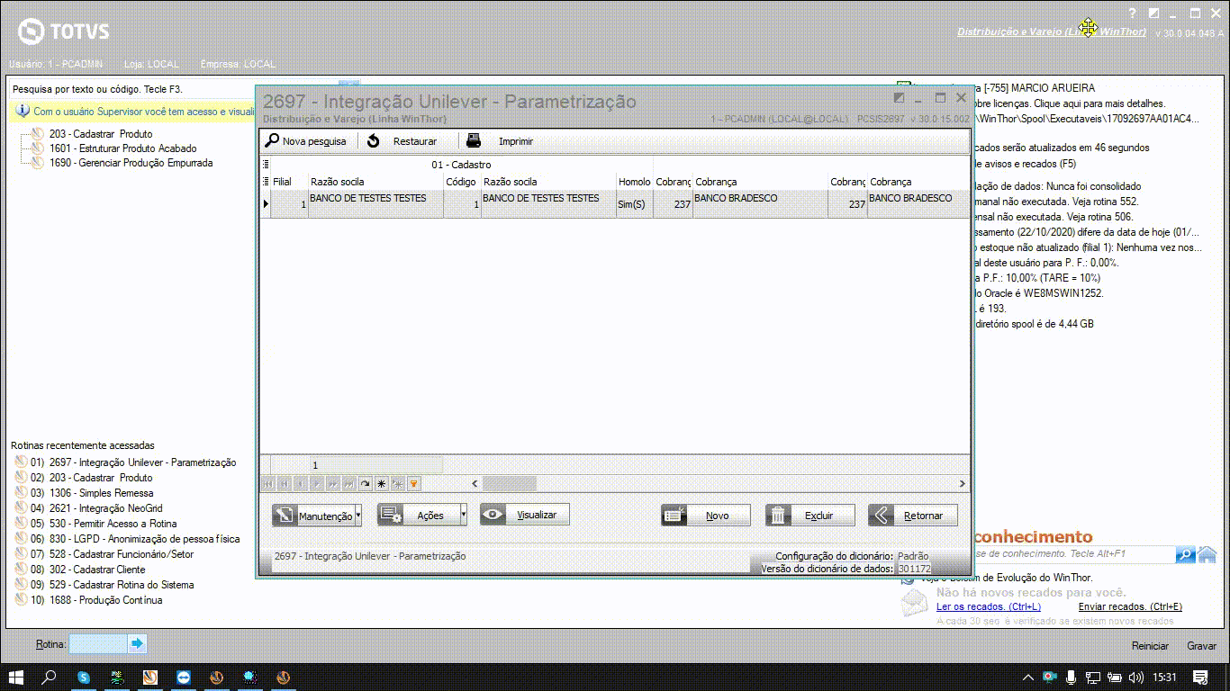Open recent routine 2621 - Integração NeoGrid
This screenshot has width=1230, height=691.
coord(105,508)
